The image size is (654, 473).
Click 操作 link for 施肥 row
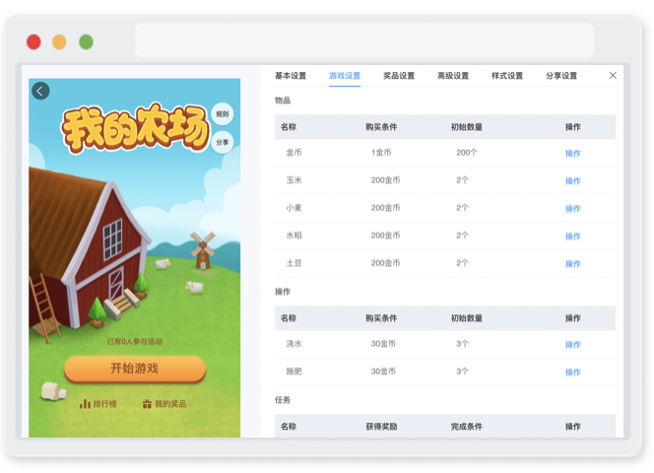tap(572, 372)
